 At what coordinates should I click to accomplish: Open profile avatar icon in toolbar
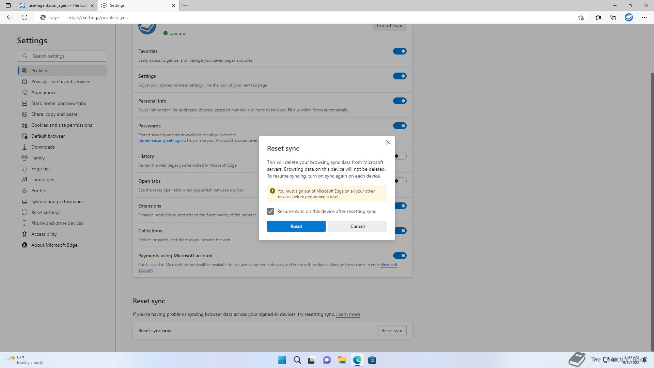point(628,17)
